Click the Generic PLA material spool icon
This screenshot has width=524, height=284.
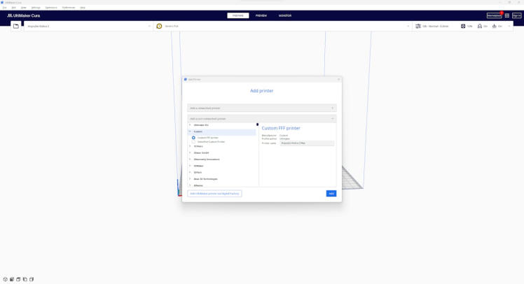pyautogui.click(x=159, y=26)
